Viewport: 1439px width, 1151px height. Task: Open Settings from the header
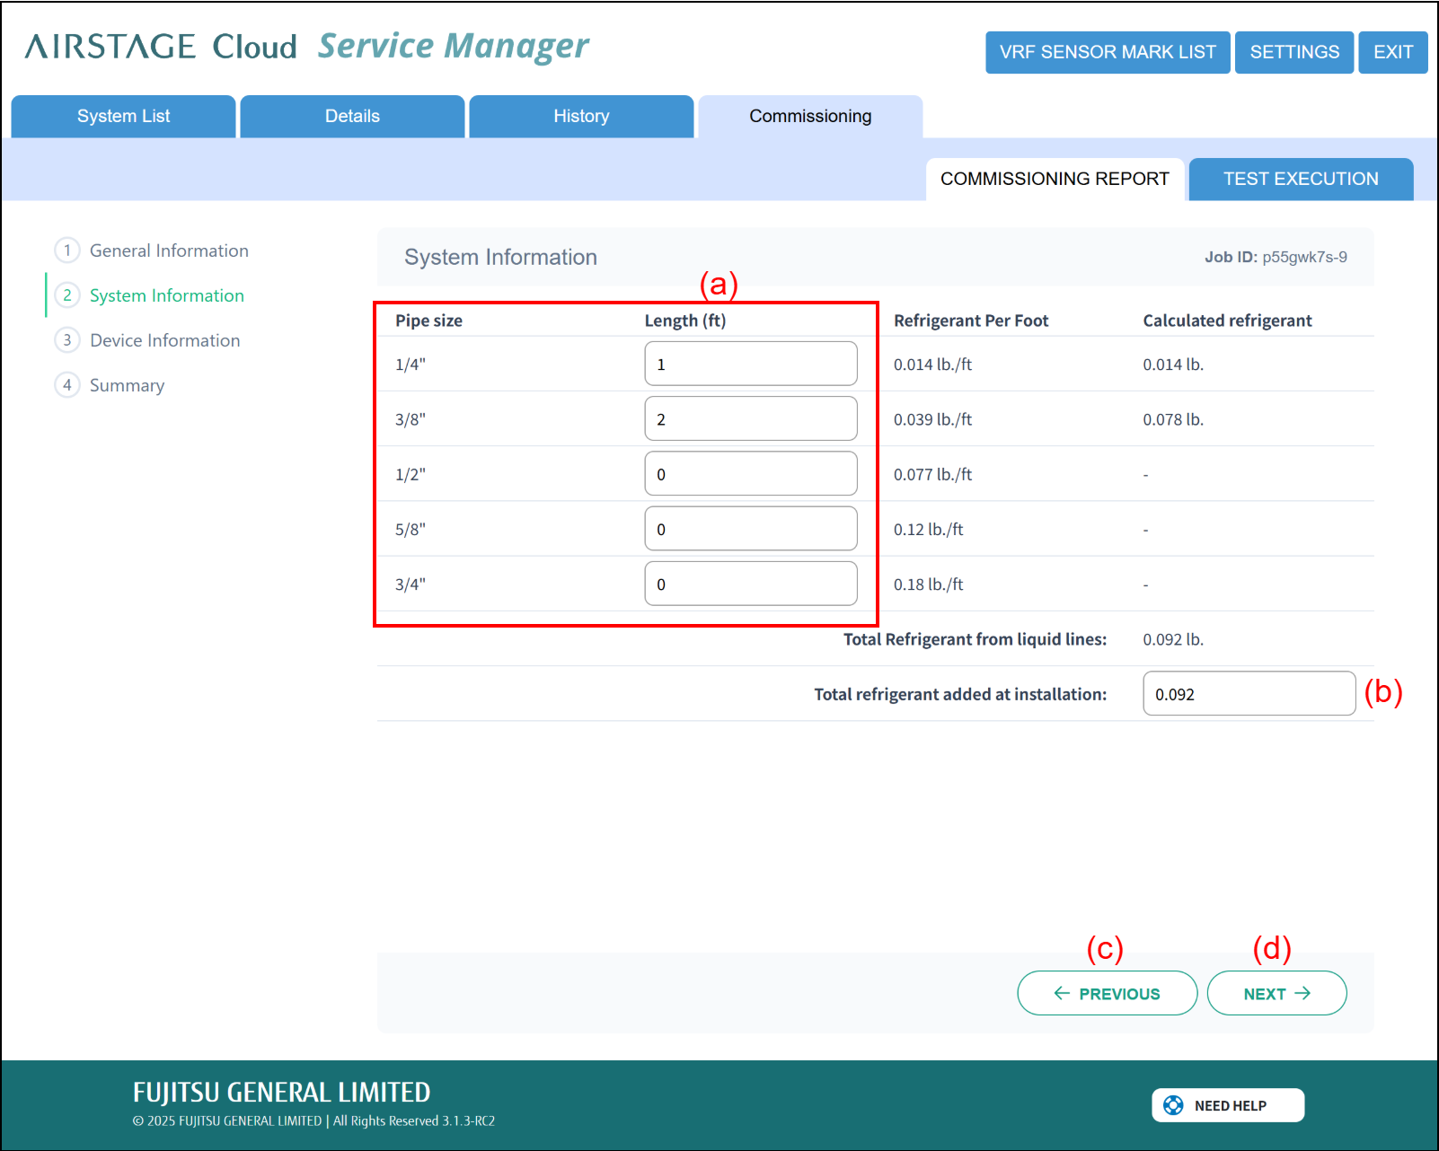tap(1293, 52)
